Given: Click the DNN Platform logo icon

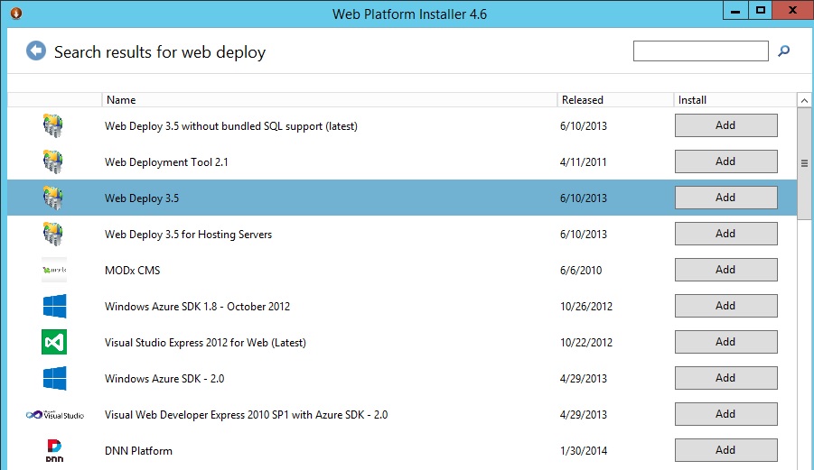Looking at the screenshot, I should pos(54,450).
